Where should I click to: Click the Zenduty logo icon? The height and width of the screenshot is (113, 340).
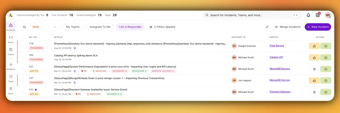pos(11,15)
